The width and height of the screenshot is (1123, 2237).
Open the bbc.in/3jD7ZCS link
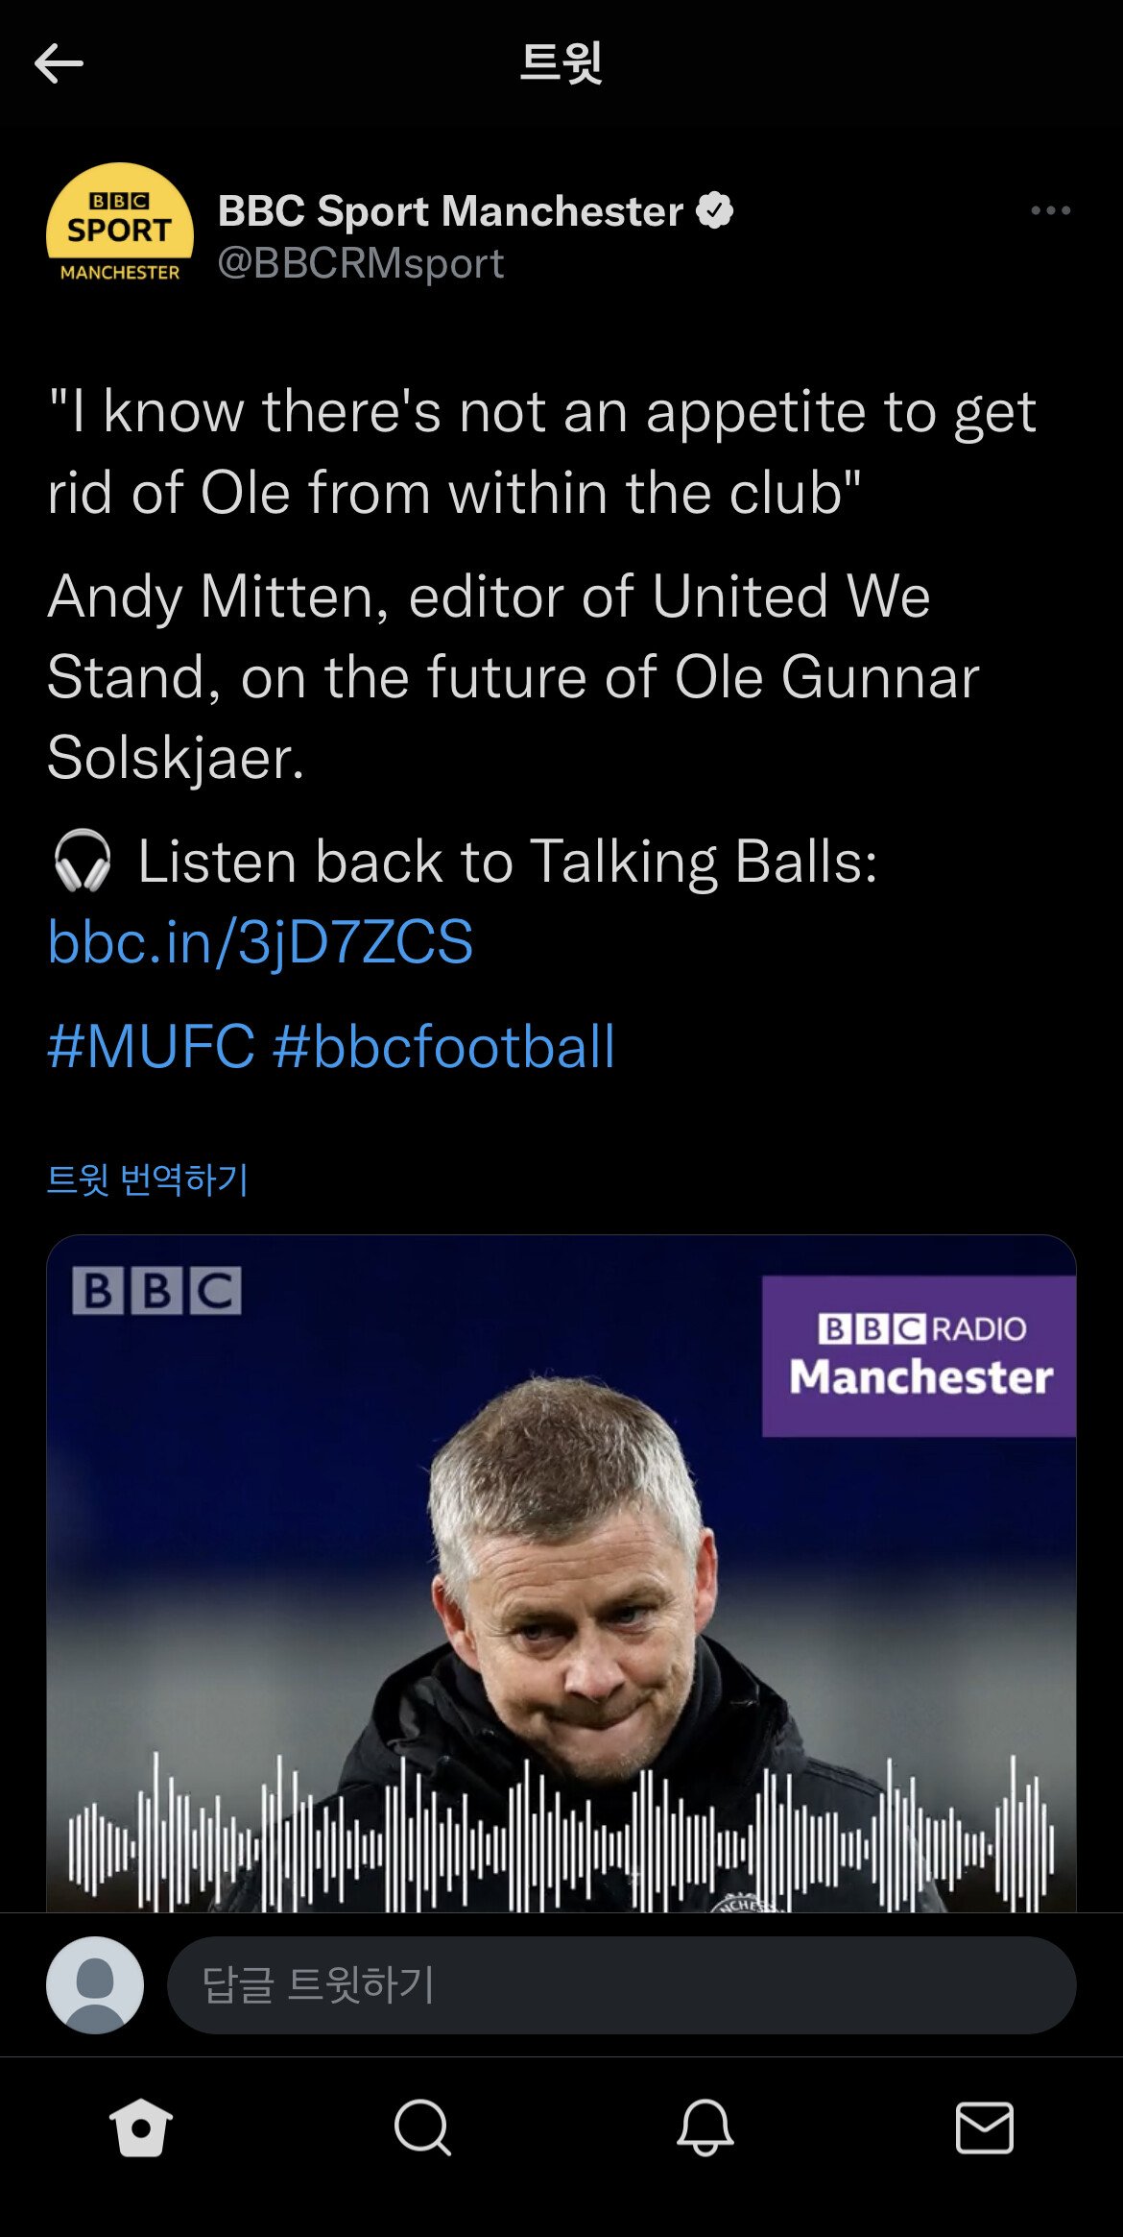tap(261, 941)
